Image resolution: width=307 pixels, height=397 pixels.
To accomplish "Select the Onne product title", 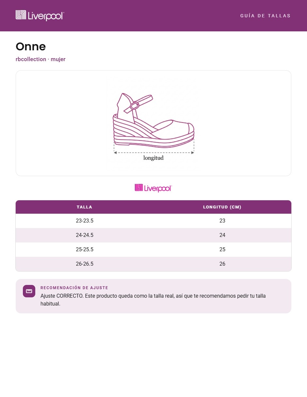I will pos(31,46).
